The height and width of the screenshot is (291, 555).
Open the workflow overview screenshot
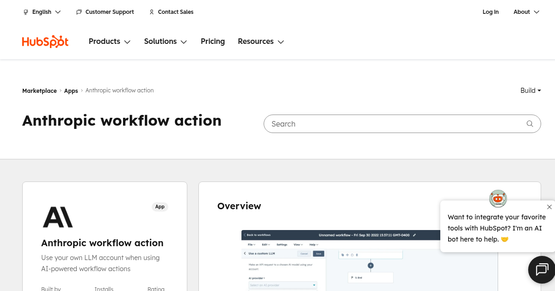370,260
